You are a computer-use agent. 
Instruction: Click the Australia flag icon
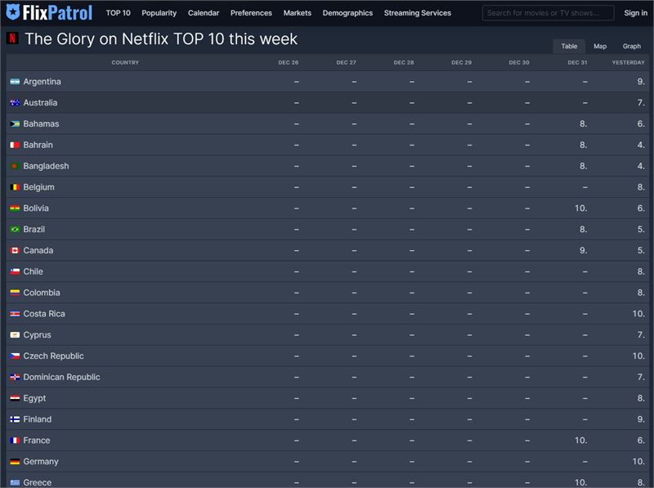15,103
